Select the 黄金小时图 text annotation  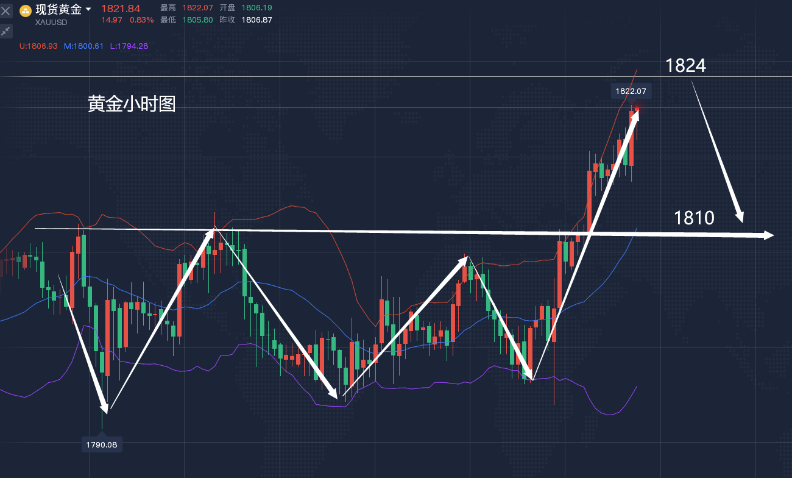[x=132, y=104]
